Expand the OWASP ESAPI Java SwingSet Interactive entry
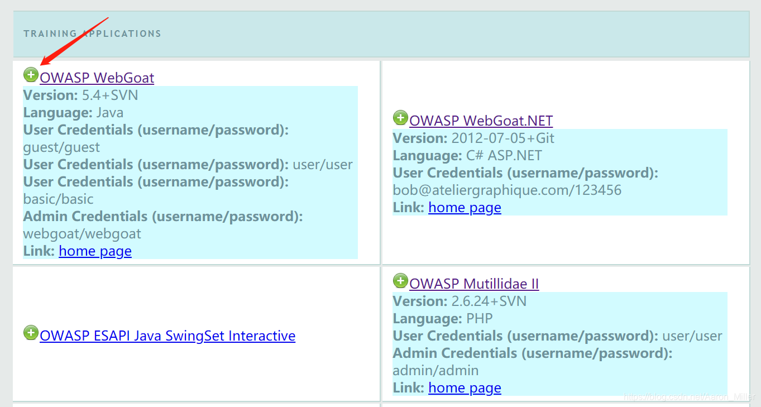 [31, 333]
